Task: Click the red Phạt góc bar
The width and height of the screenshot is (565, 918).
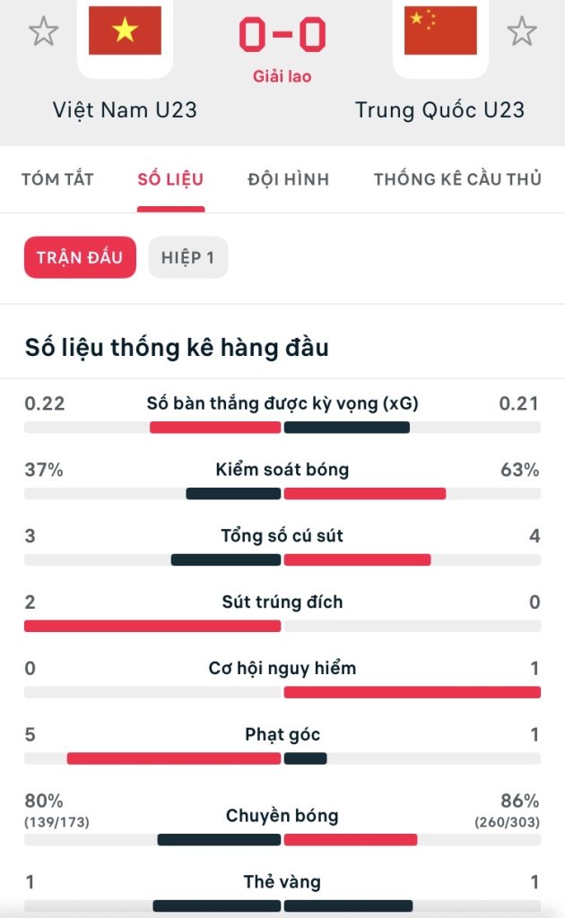Action: pos(174,758)
